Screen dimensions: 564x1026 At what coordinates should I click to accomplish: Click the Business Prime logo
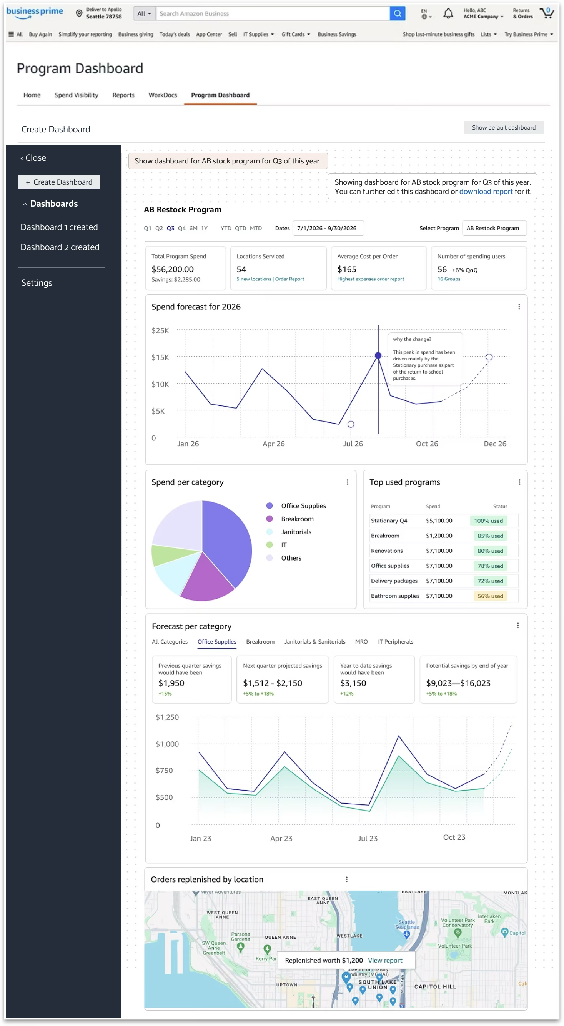(34, 13)
